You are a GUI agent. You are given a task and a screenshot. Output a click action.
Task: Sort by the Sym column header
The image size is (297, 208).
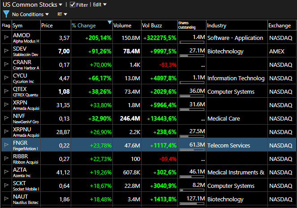coord(26,26)
